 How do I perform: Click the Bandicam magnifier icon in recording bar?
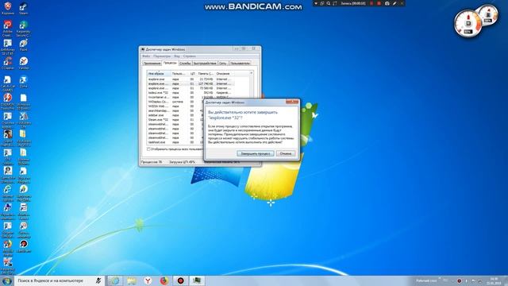(x=328, y=3)
